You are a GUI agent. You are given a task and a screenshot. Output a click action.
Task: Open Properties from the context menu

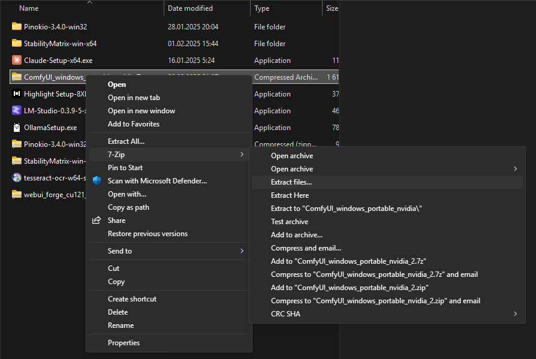coord(124,343)
